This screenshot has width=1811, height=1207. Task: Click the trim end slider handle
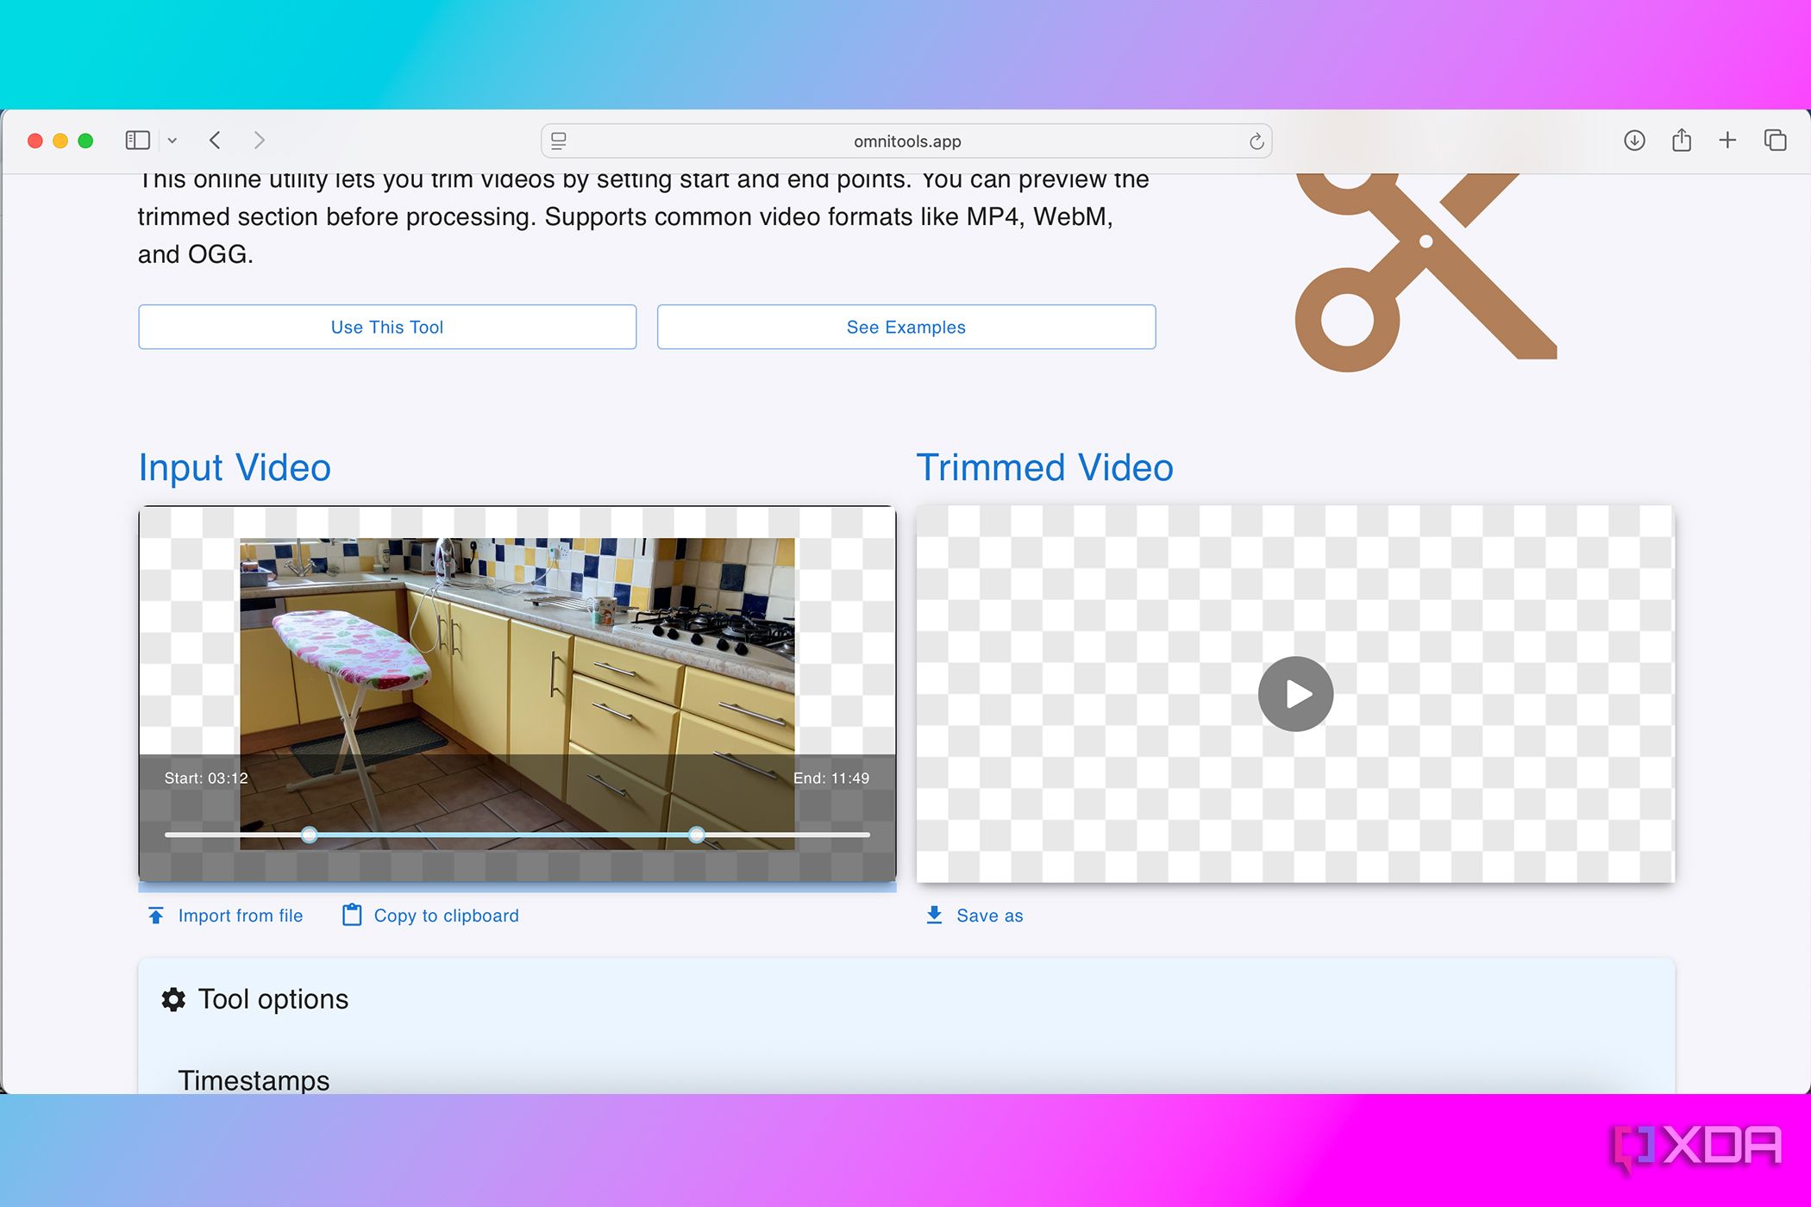[697, 835]
